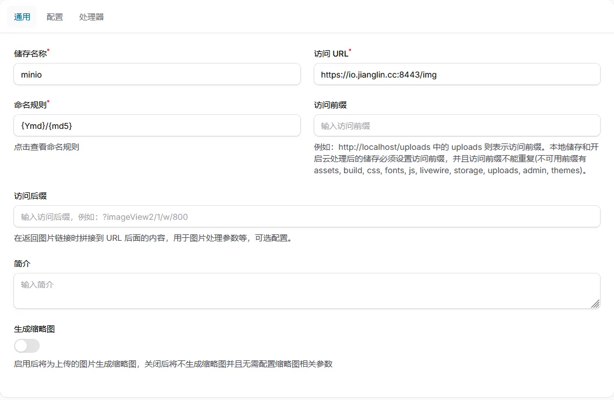Enable the 生成缩略图 toggle switch

point(27,346)
